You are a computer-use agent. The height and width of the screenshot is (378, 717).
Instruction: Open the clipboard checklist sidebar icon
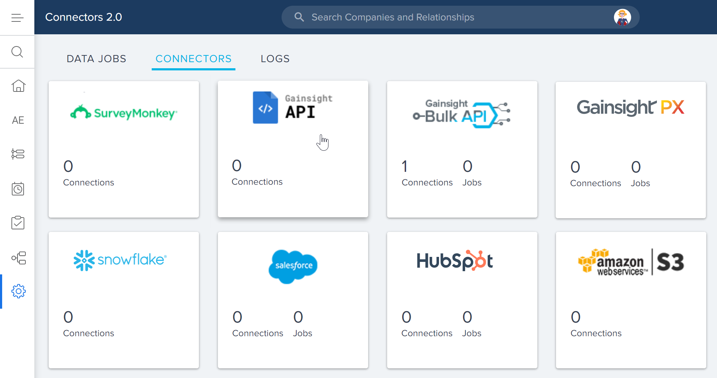pyautogui.click(x=18, y=223)
